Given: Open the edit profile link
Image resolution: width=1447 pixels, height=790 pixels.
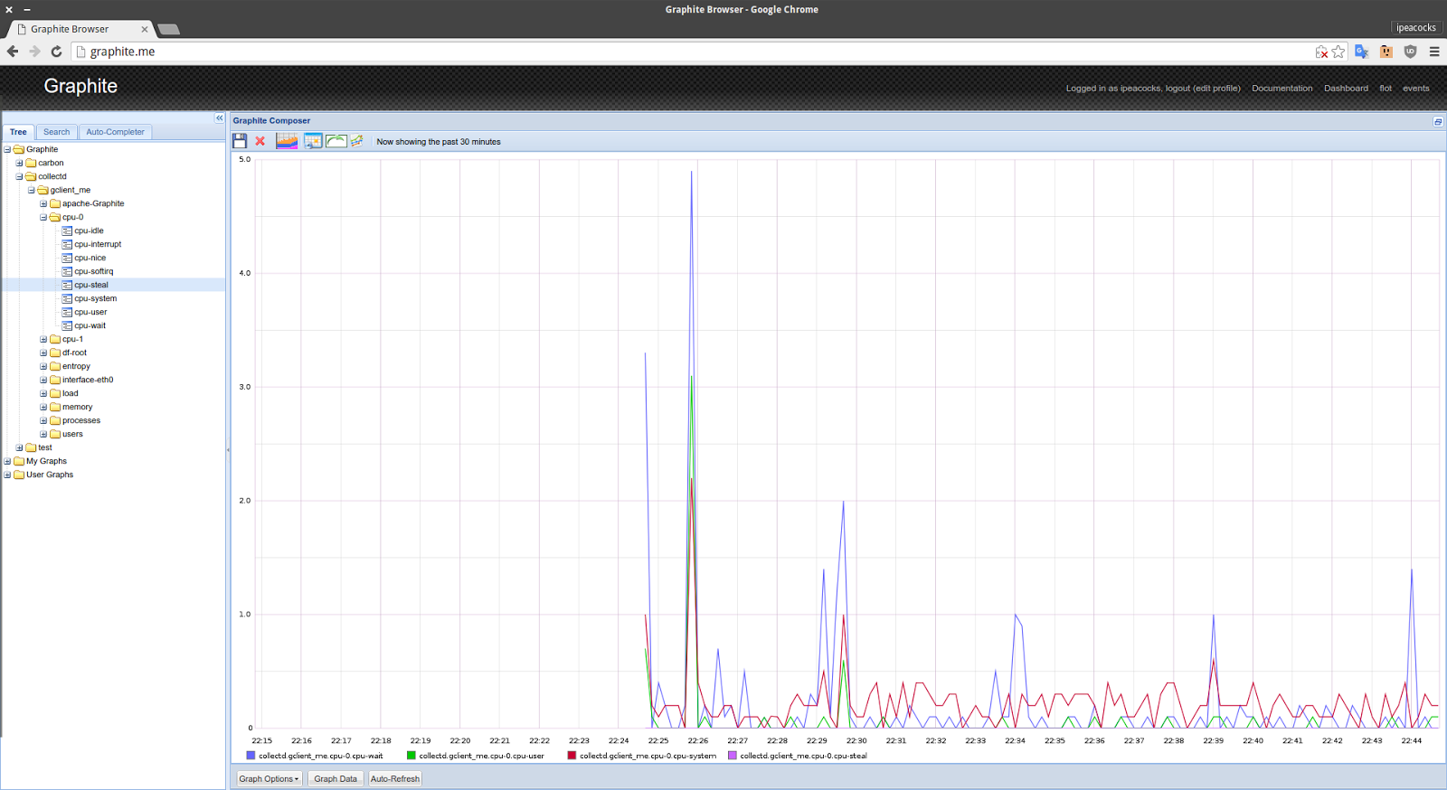Looking at the screenshot, I should point(1216,89).
